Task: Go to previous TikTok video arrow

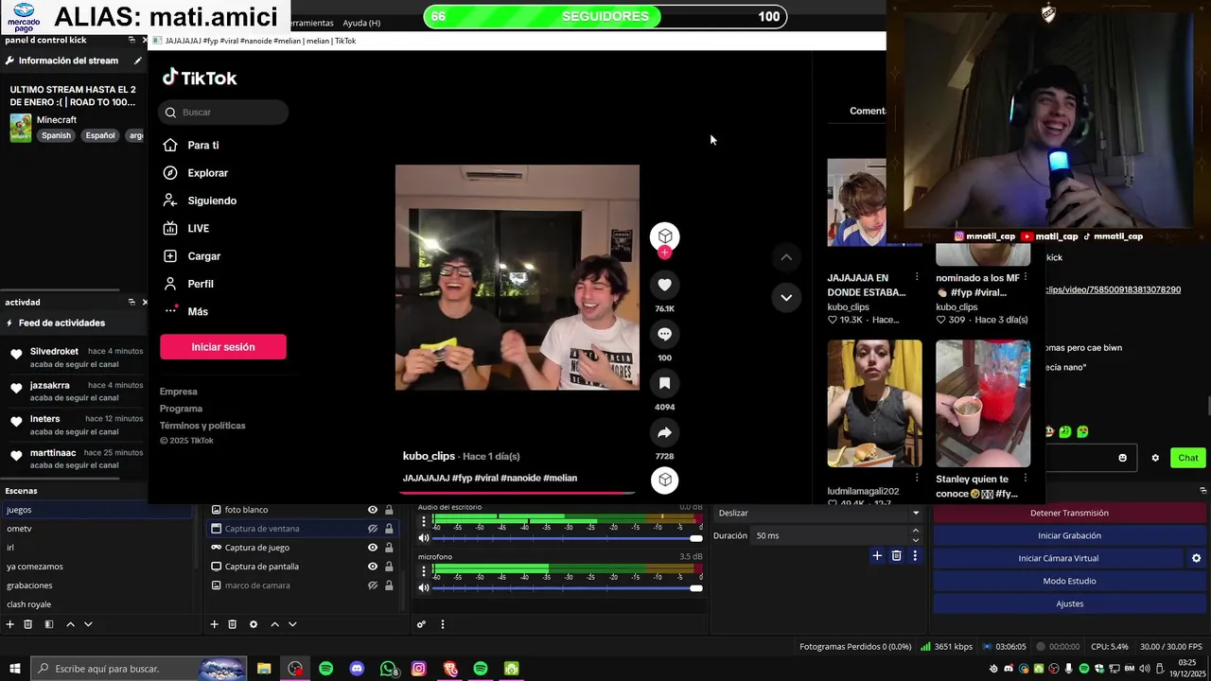Action: coord(785,257)
